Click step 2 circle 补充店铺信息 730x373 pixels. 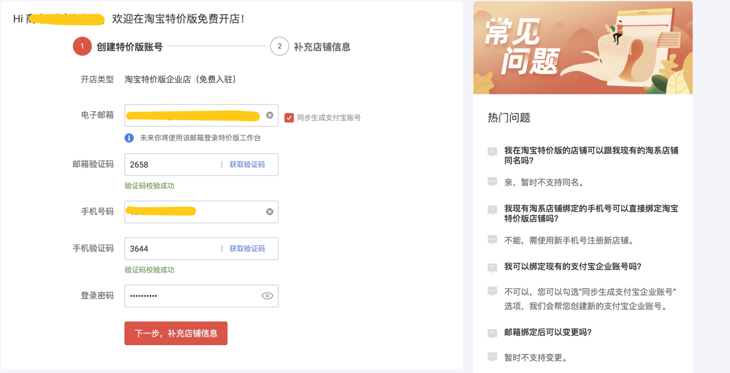[279, 46]
